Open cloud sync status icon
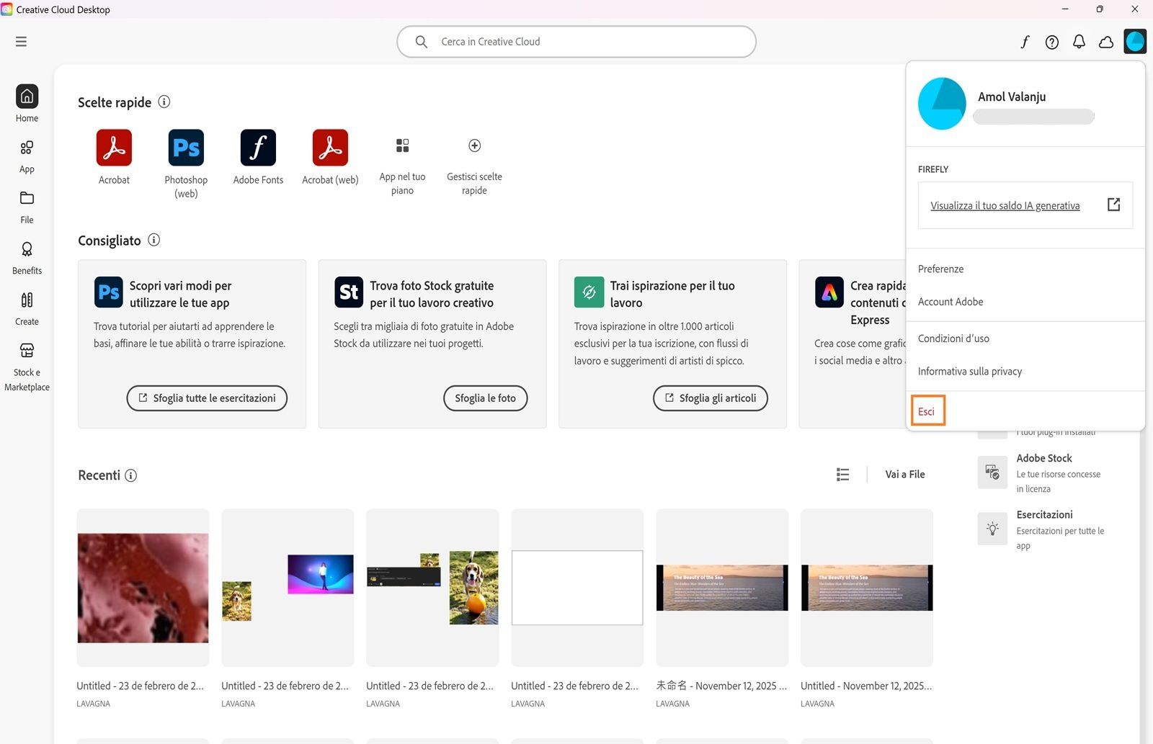Viewport: 1153px width, 744px height. point(1106,42)
